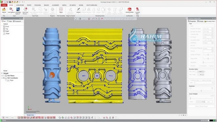Open the ALIGNMENT ribbon tab
217x122 pixels.
click(56, 5)
